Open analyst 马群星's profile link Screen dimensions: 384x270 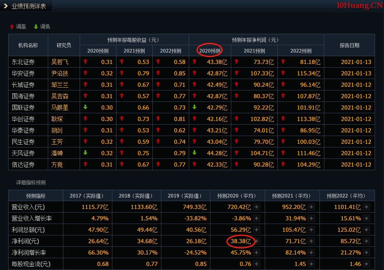60,108
